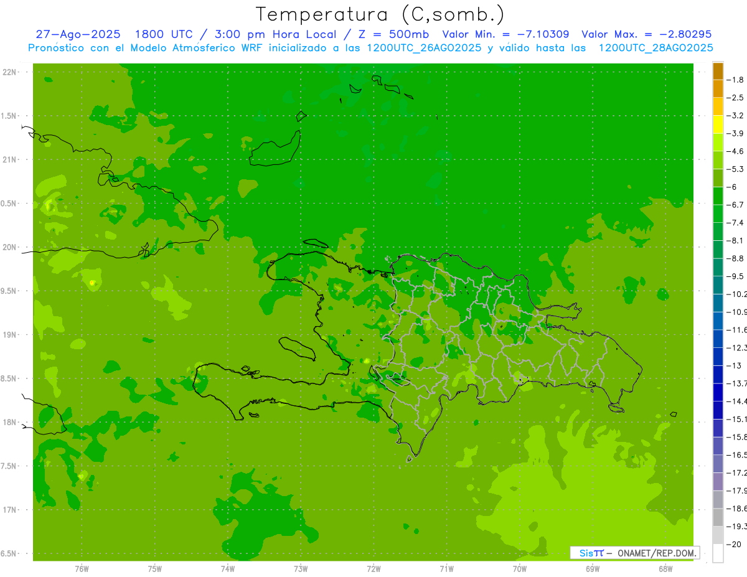
Task: Click the '69W' longitude label
Action: click(592, 568)
